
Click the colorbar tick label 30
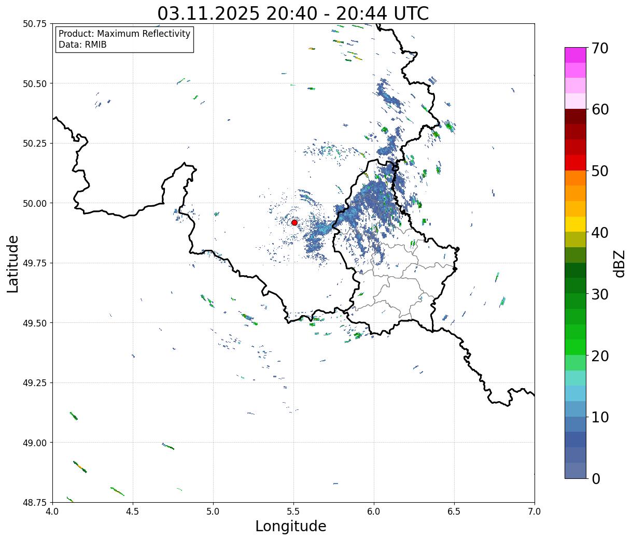(x=599, y=294)
